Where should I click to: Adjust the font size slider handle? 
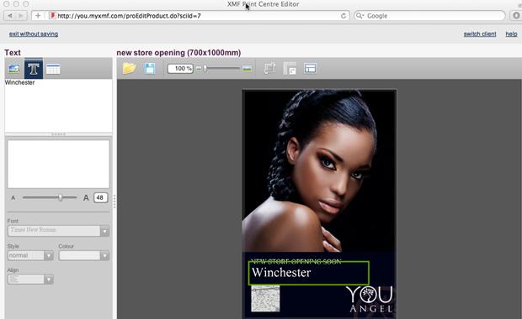[61, 197]
